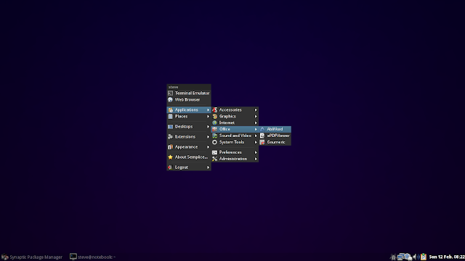This screenshot has width=465, height=261.
Task: Expand the Places submenu arrow
Action: click(209, 116)
